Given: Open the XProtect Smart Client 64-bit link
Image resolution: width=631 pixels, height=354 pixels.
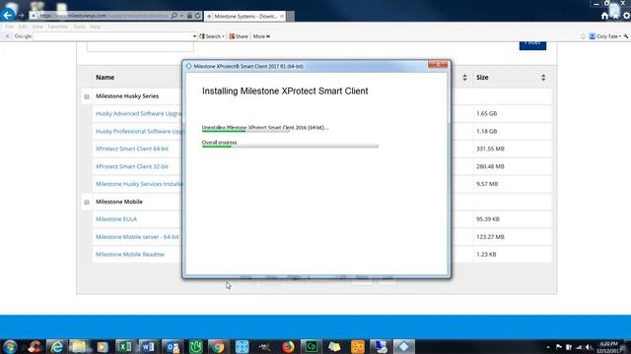Looking at the screenshot, I should point(132,148).
